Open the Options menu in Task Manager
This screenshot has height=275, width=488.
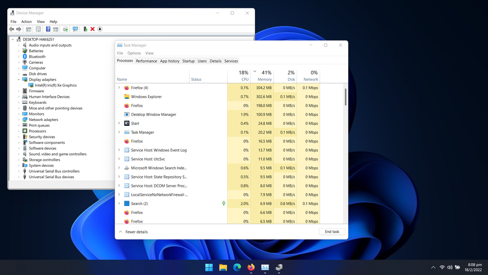[x=134, y=53]
